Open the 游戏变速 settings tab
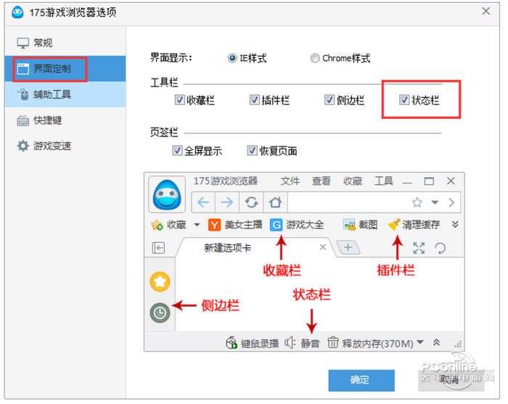The height and width of the screenshot is (404, 508). point(65,146)
